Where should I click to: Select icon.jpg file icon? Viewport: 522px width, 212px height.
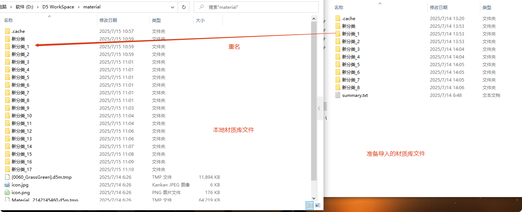point(7,185)
